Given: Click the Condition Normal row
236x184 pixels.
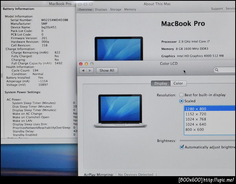Looking at the screenshot, I should point(28,74).
